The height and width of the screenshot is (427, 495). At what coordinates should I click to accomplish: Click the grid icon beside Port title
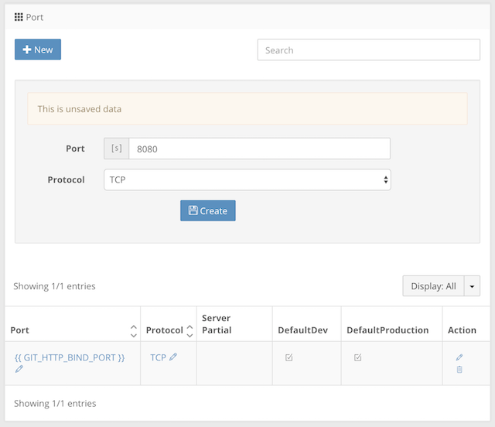[x=19, y=17]
